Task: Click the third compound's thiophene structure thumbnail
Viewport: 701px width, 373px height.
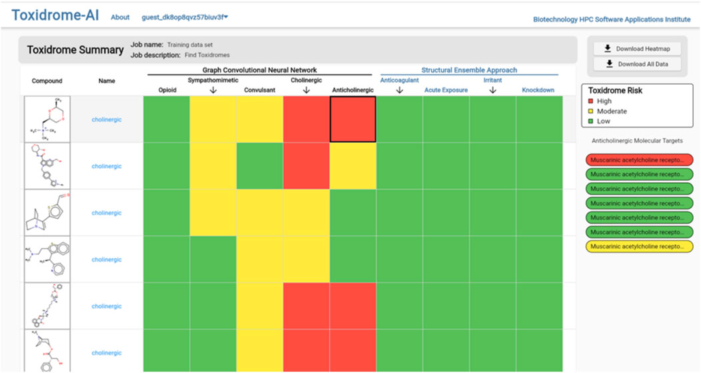Action: 47,213
